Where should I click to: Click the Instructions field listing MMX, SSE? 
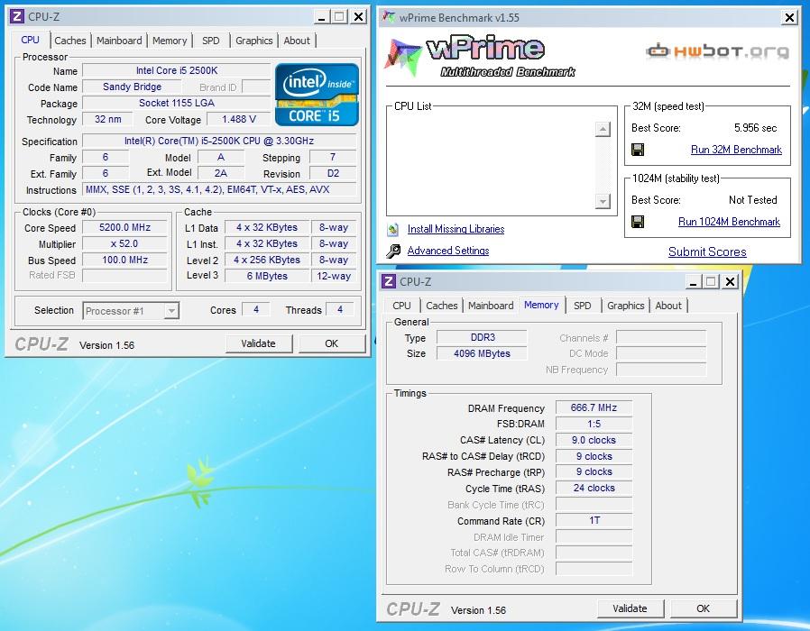click(219, 189)
